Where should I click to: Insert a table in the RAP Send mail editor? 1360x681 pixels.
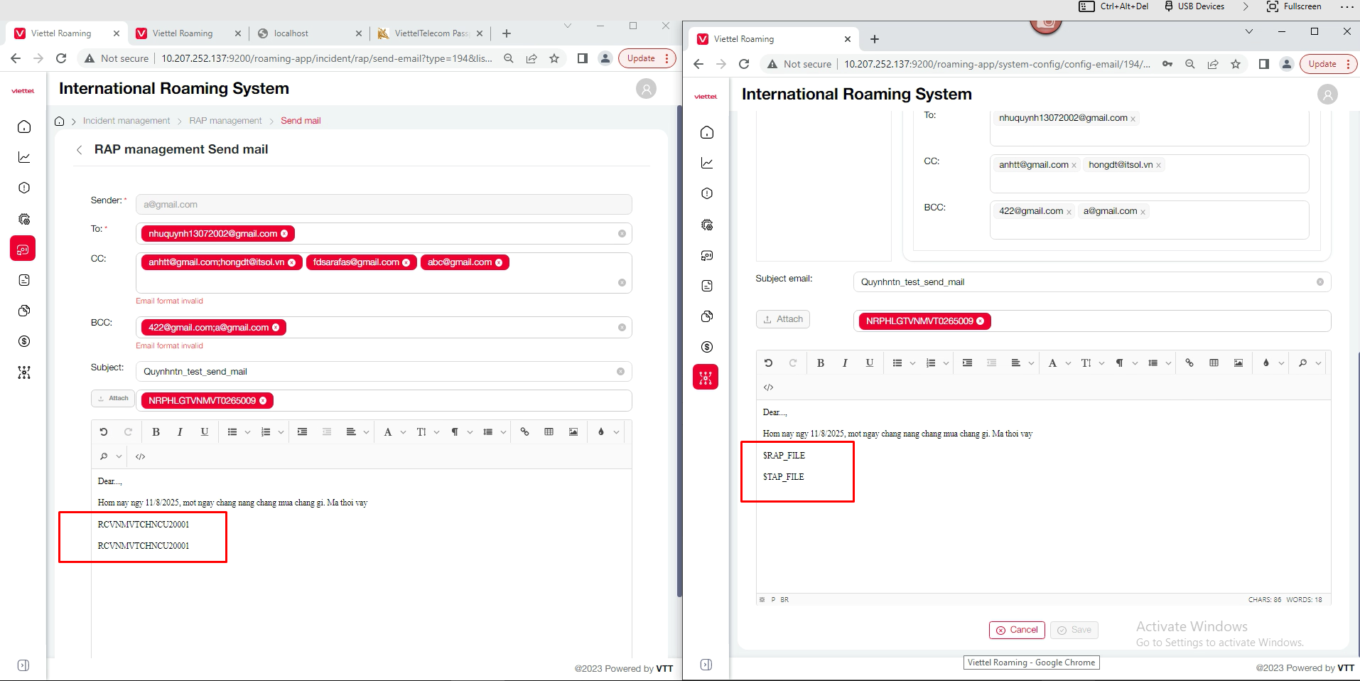pos(549,432)
